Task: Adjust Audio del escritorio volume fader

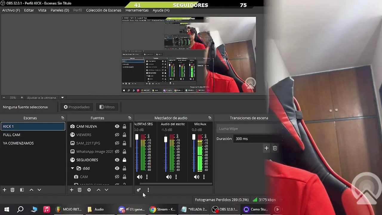Action: point(166,139)
